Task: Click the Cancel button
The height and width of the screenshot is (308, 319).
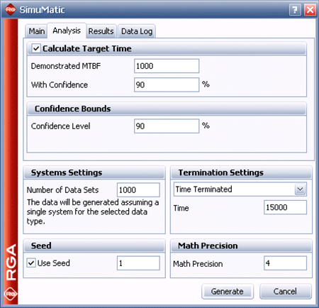Action: click(285, 292)
